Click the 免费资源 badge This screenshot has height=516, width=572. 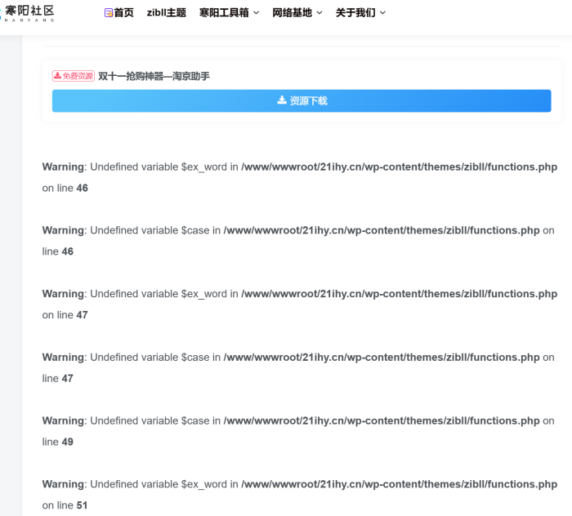coord(74,76)
